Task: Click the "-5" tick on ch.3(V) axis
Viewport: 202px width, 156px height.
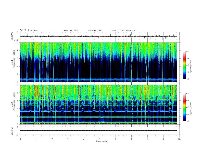Action: 17,135
